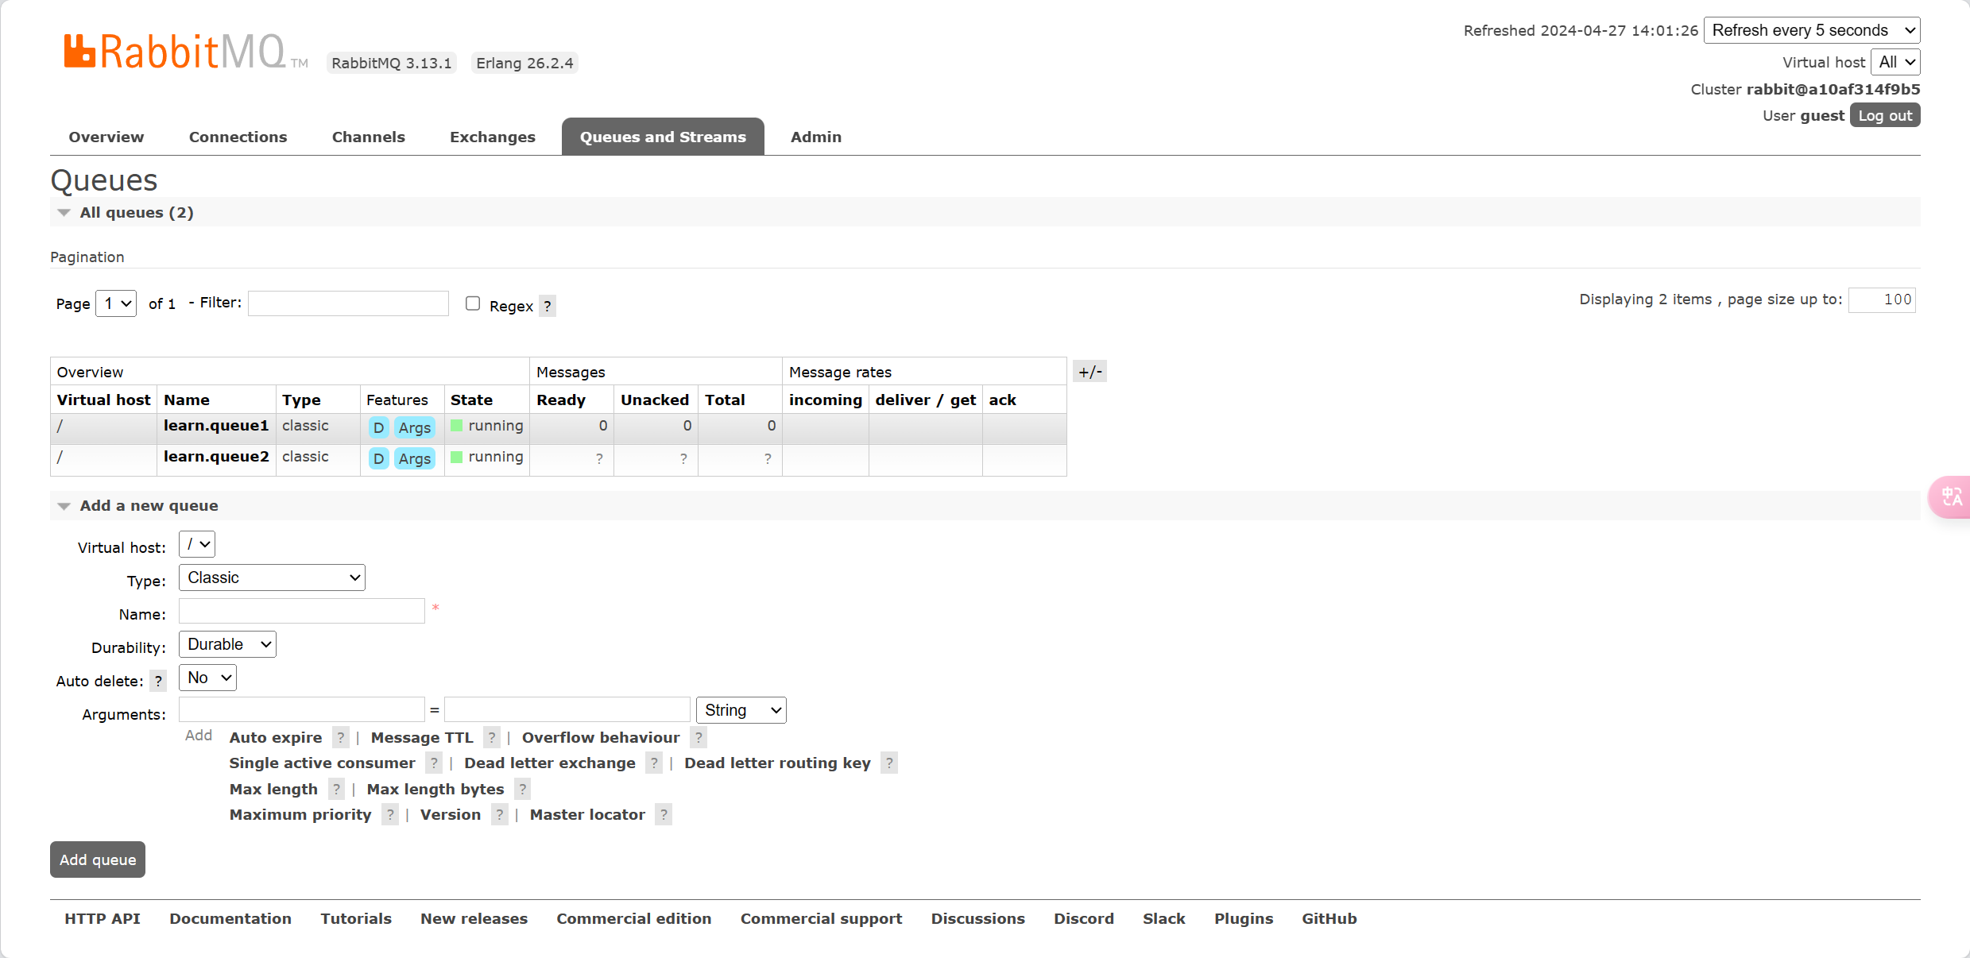Open the Documentation footer link

point(230,918)
